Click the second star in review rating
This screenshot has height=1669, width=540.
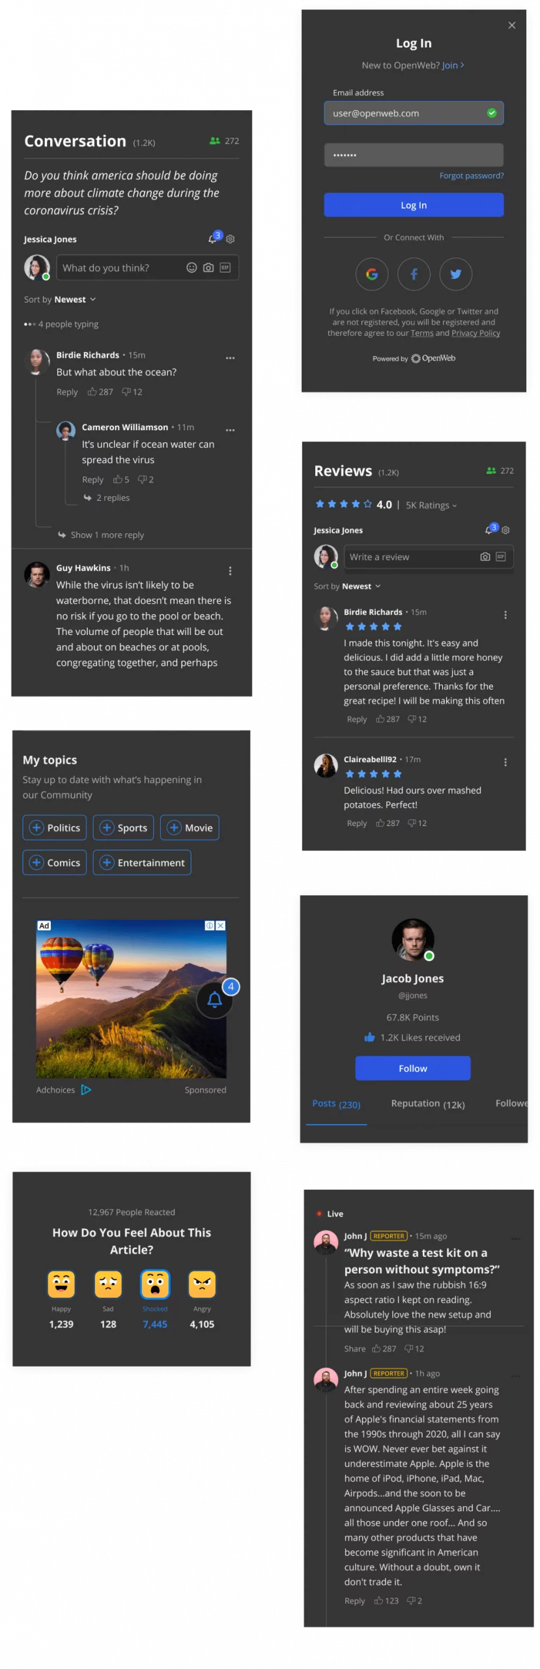[x=332, y=504]
